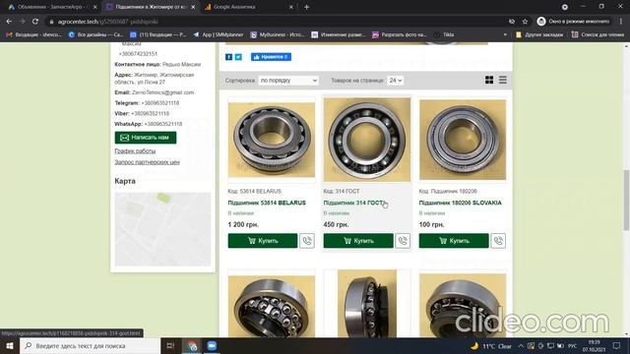Reload the current page

[35, 22]
